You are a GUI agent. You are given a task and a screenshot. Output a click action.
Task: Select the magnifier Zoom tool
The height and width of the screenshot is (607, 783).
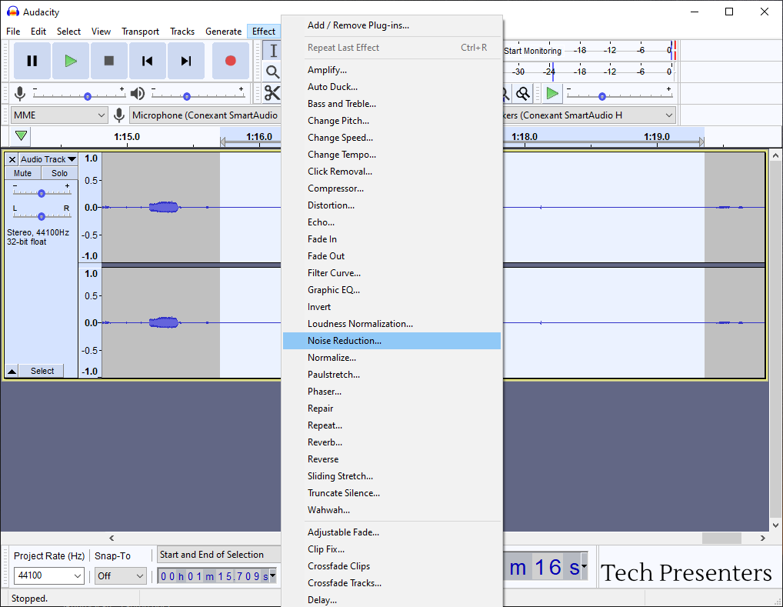pos(272,72)
